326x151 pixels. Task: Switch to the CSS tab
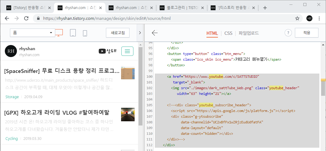pyautogui.click(x=228, y=33)
